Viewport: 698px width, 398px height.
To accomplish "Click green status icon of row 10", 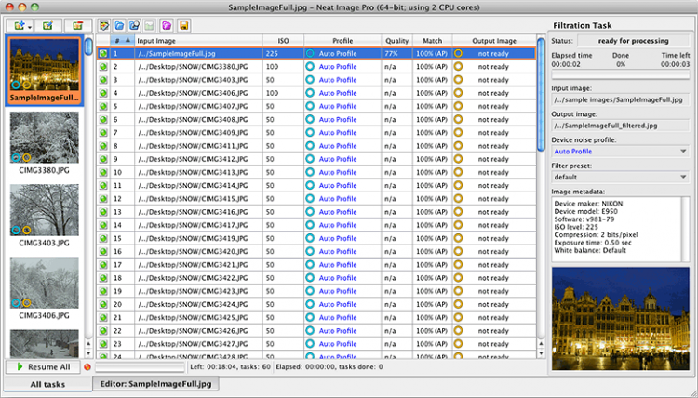I will (x=103, y=172).
